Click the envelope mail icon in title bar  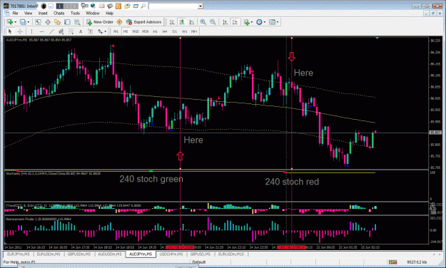click(x=101, y=6)
